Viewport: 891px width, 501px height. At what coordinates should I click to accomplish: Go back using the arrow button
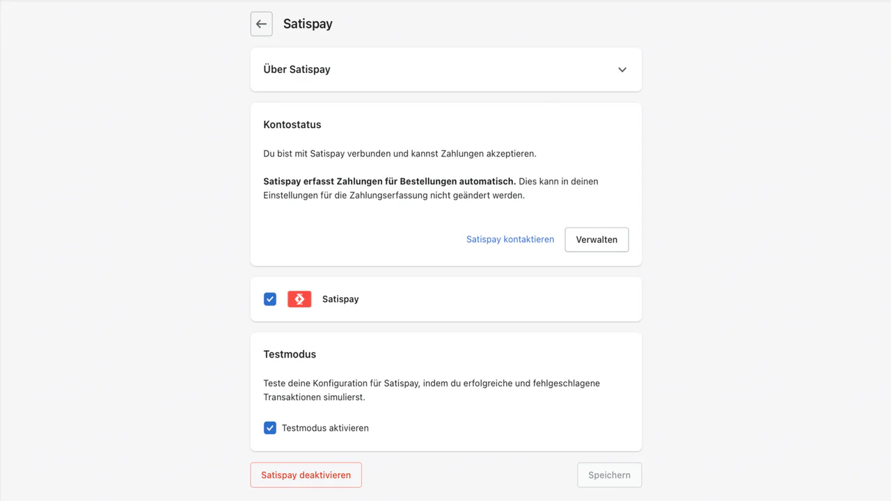pos(261,24)
